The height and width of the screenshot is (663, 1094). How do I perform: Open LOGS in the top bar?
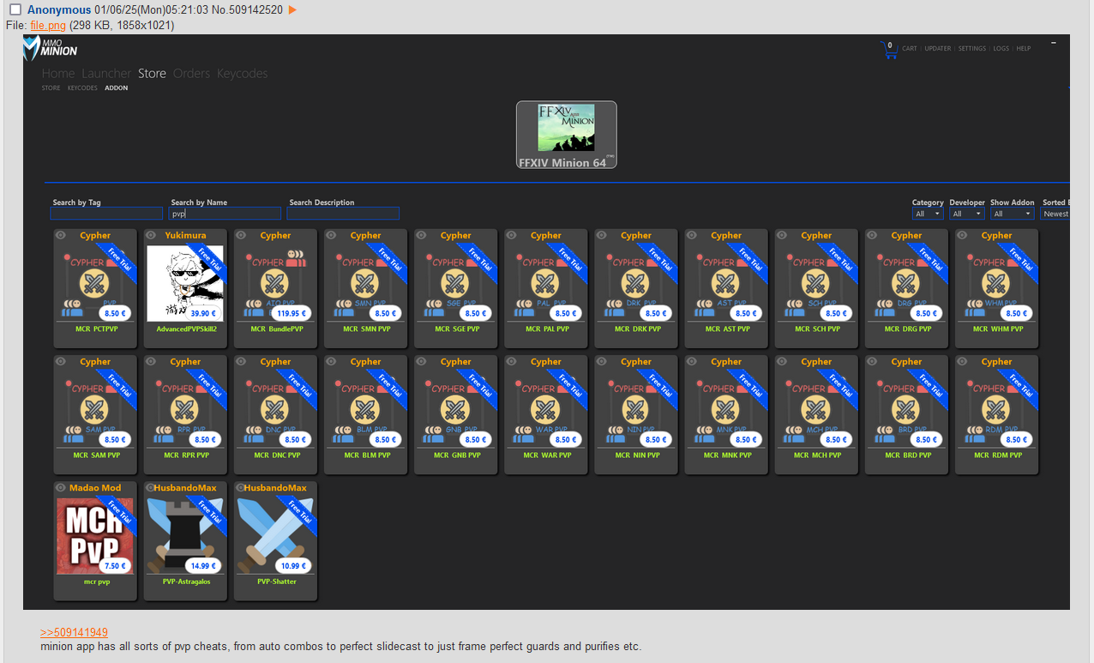(x=1001, y=49)
